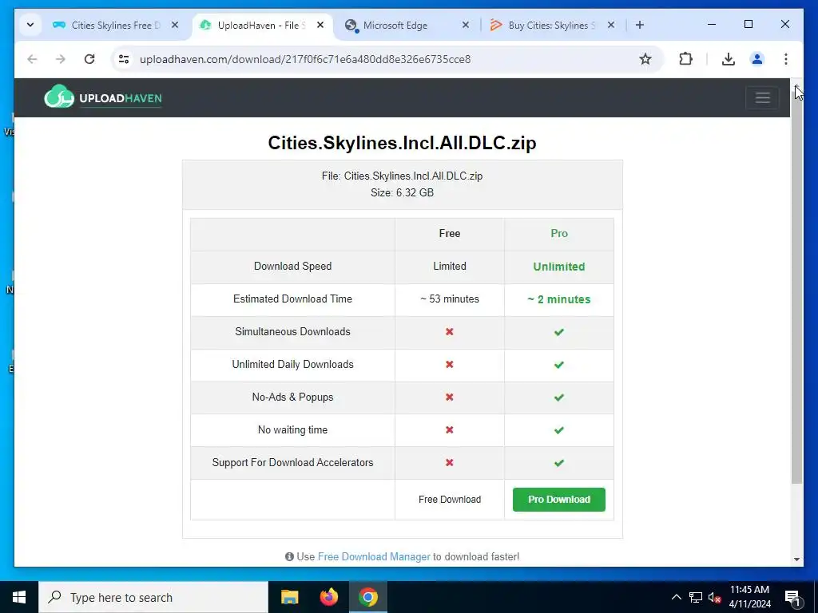Switch to Cities Skylines Free Download tab
Viewport: 818px width, 613px height.
pos(116,25)
